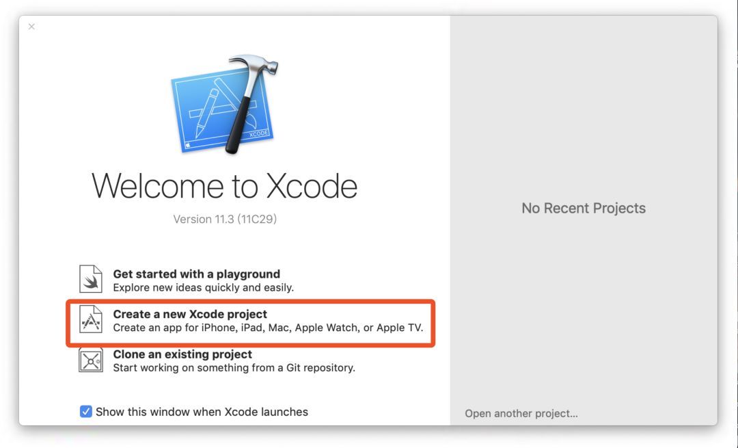The width and height of the screenshot is (738, 448).
Task: Open another project from the bottom link
Action: pos(521,413)
